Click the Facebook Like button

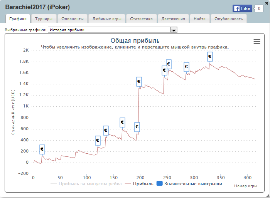pyautogui.click(x=242, y=8)
